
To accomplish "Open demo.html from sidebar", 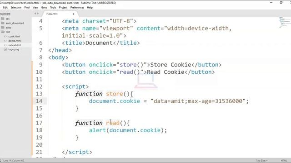I will (15, 41).
